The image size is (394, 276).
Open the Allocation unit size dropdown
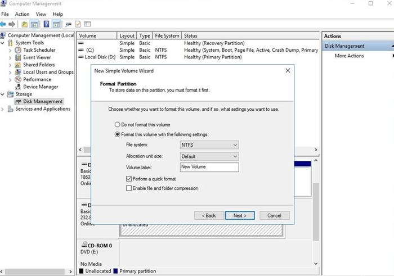(x=209, y=156)
